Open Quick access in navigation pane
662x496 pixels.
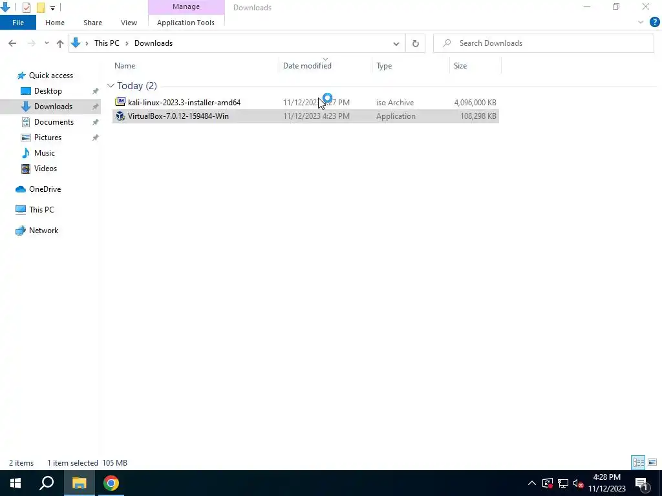point(50,76)
